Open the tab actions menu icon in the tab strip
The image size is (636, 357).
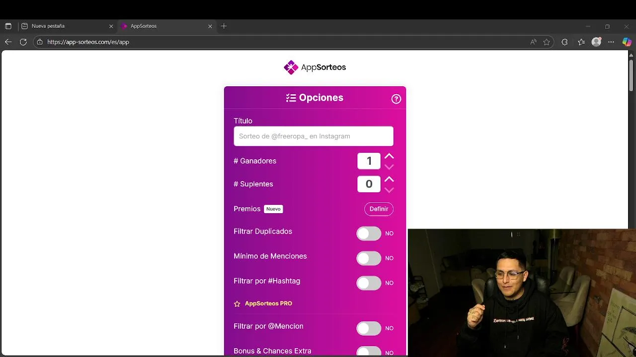click(x=8, y=26)
